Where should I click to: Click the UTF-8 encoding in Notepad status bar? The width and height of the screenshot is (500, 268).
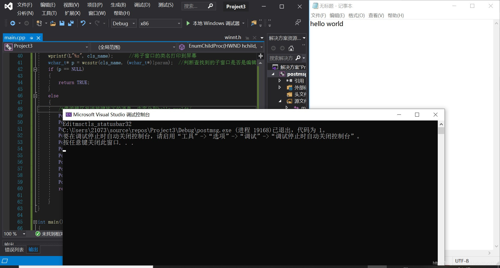click(462, 261)
